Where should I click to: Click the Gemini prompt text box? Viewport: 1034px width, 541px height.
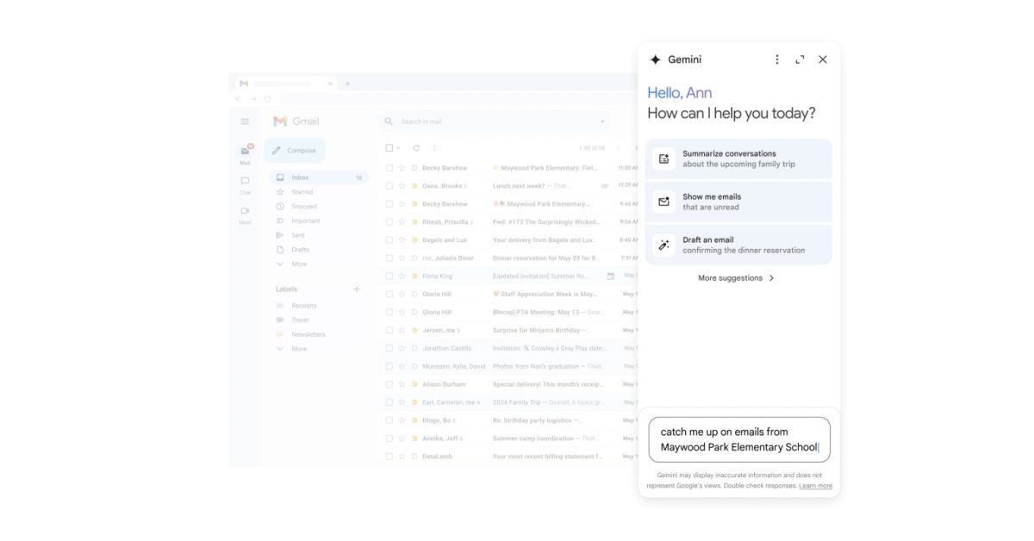click(x=738, y=439)
